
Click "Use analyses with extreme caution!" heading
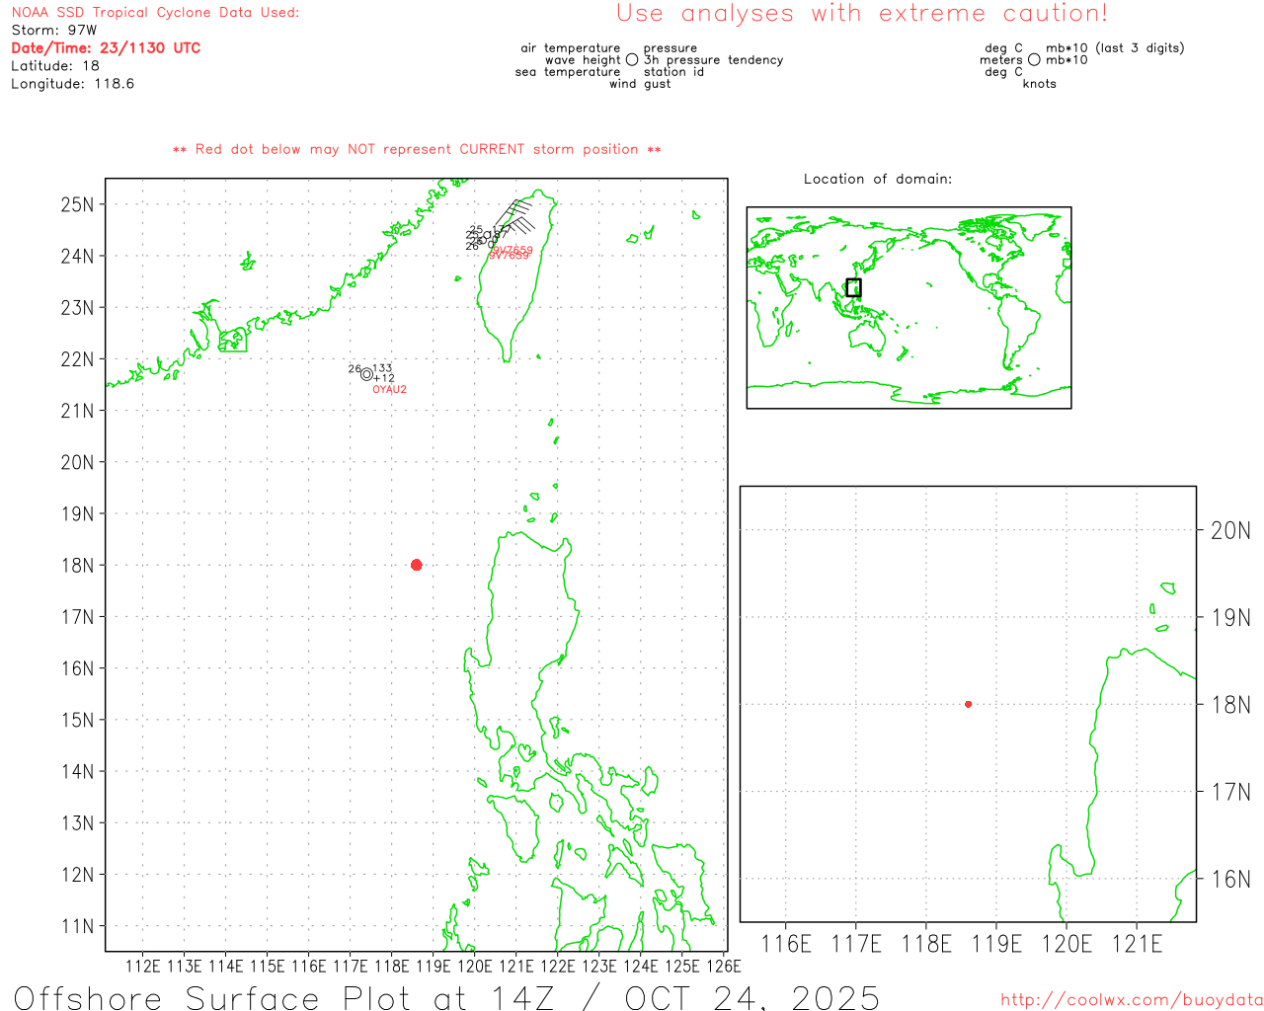(861, 14)
